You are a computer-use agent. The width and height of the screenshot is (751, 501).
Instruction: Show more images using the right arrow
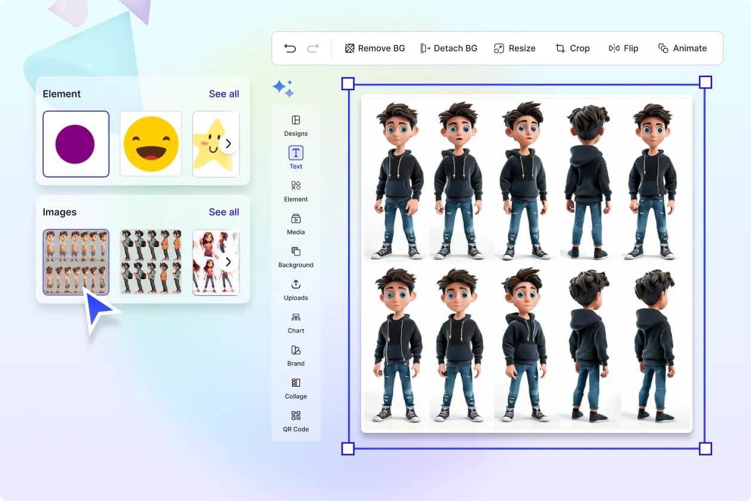[228, 261]
